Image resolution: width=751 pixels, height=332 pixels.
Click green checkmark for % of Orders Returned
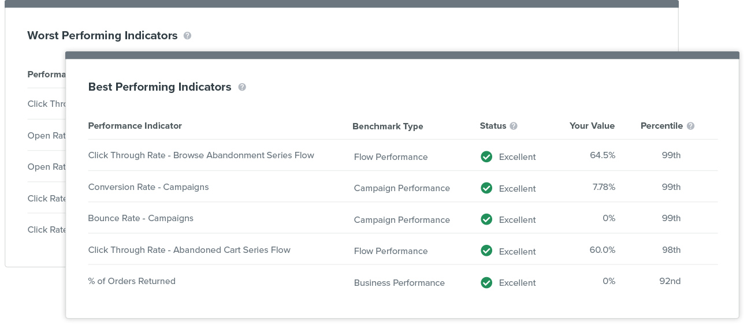coord(486,282)
